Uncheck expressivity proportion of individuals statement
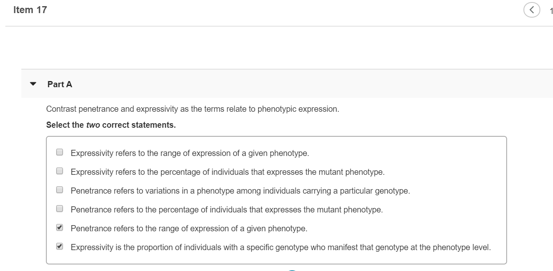 pos(59,246)
